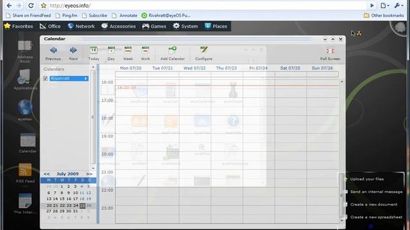Screen dimensions: 410x230
Task: Open RSS Feed desktop icon
Action: (x=25, y=173)
